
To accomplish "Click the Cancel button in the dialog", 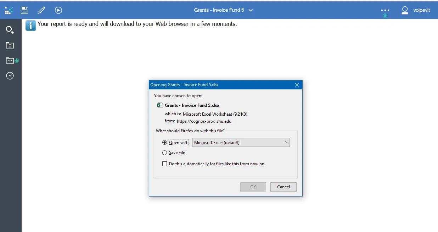I will pos(283,187).
